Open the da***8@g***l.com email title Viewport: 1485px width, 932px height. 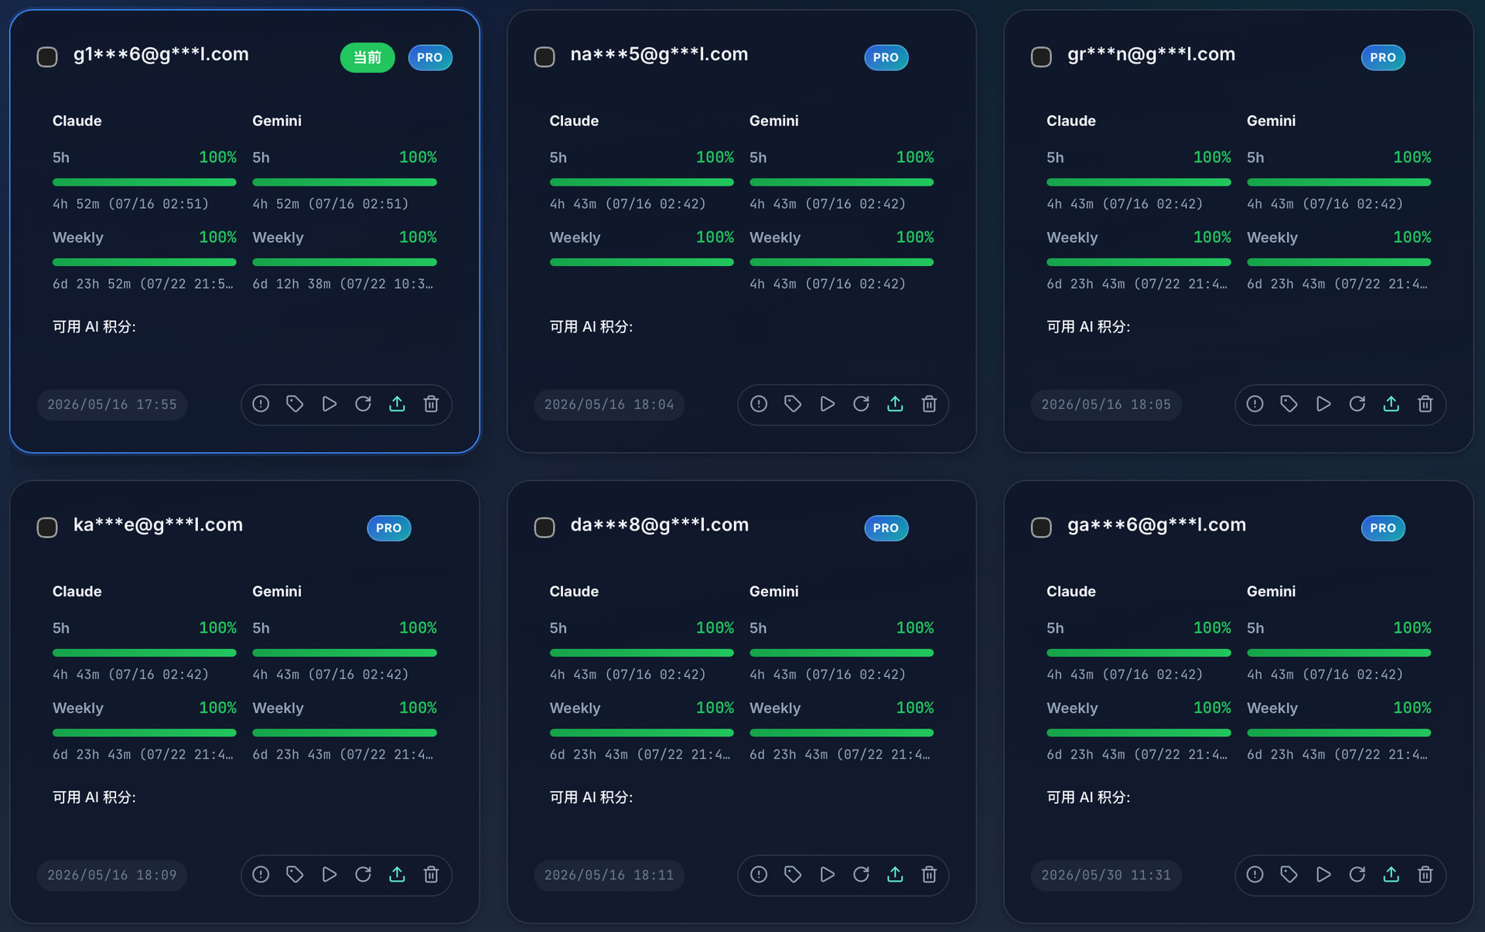[x=660, y=525]
